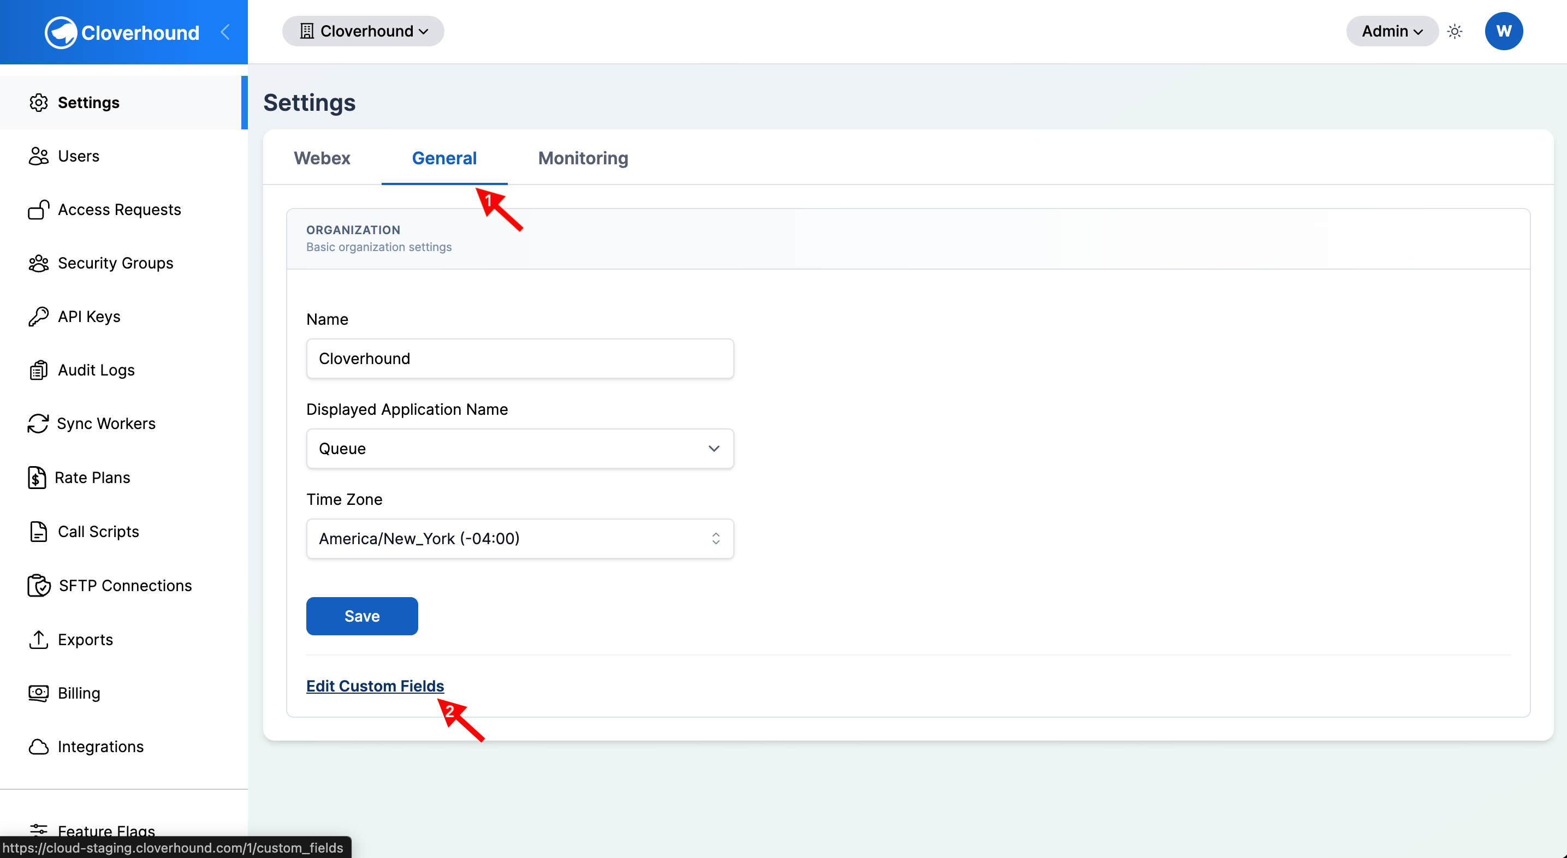Click the Access Requests lock icon

click(x=38, y=209)
